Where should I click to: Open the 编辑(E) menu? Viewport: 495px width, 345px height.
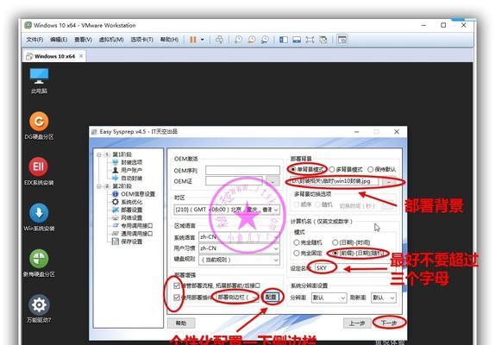coord(59,40)
